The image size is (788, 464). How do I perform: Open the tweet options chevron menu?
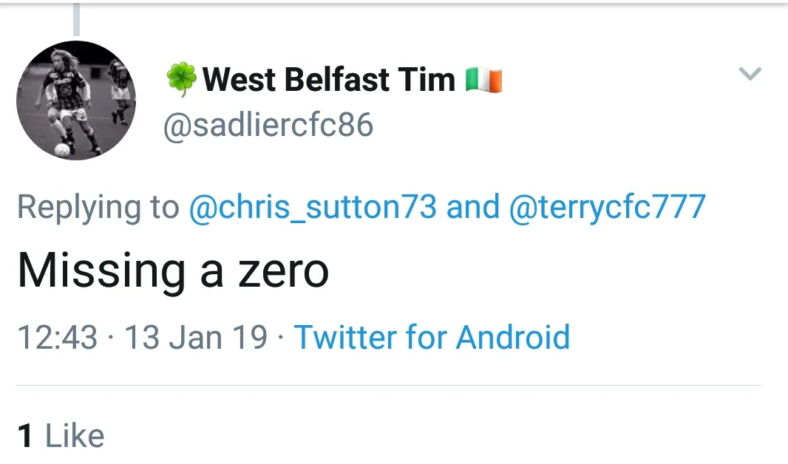click(x=750, y=74)
